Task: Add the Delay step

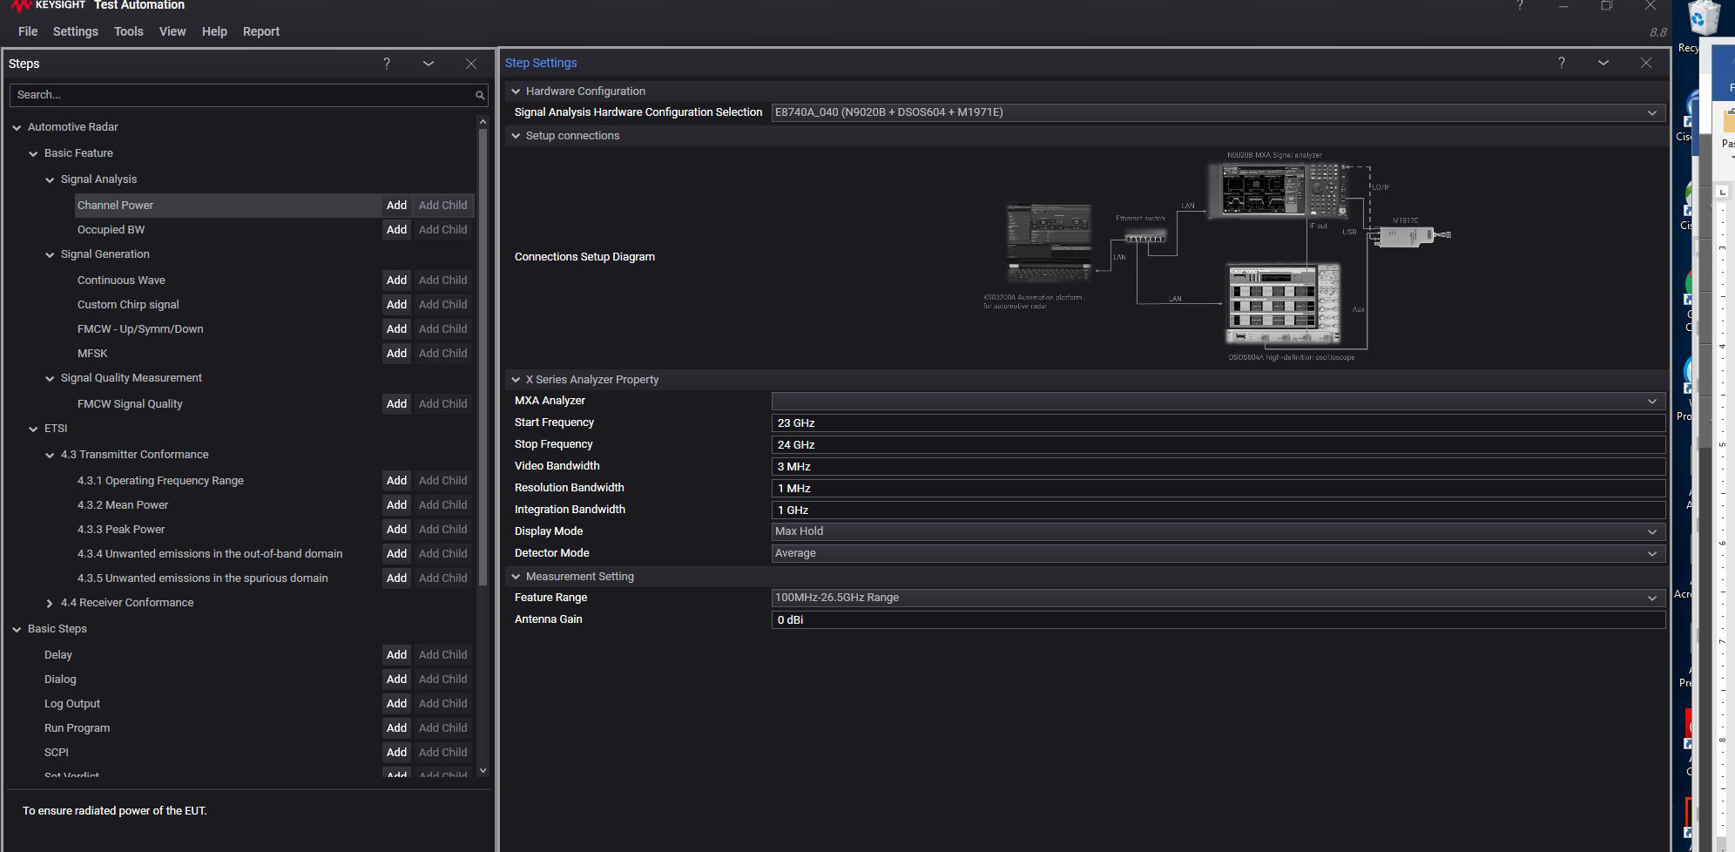Action: 396,655
